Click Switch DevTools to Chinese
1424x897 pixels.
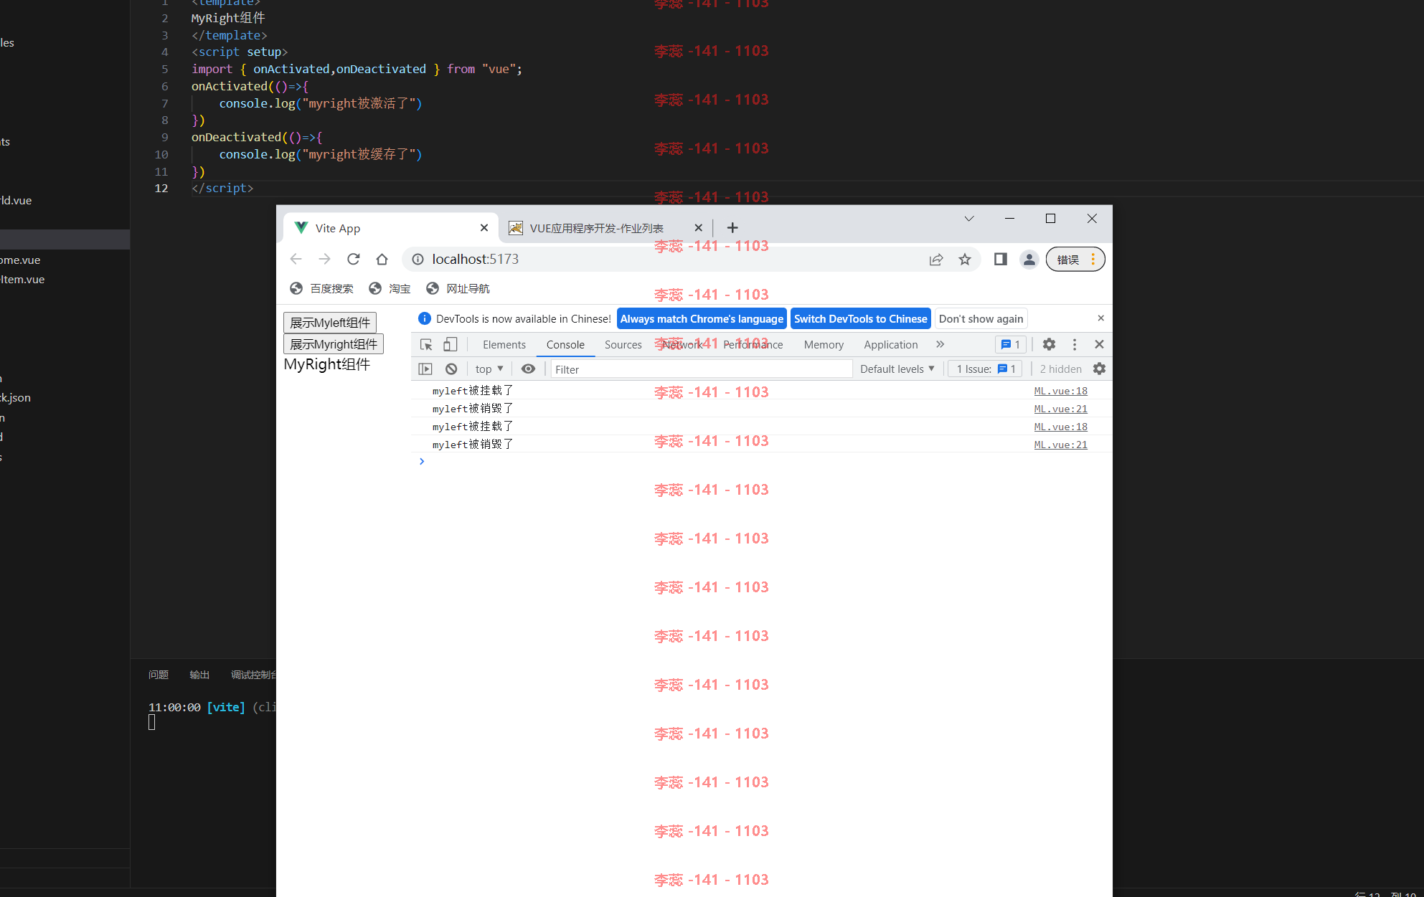(x=861, y=319)
